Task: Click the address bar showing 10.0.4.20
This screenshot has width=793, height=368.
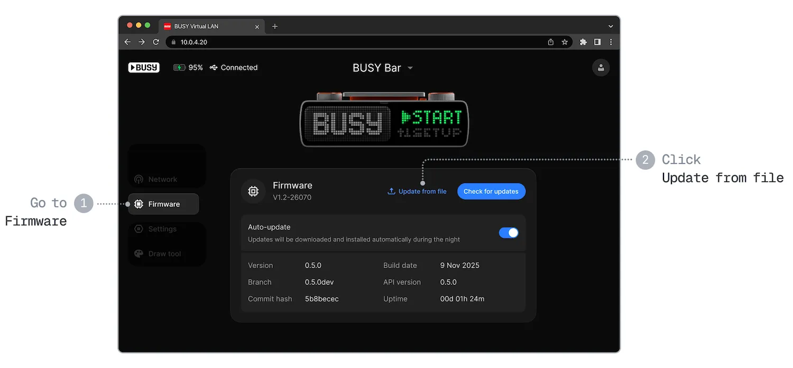Action: [x=369, y=42]
